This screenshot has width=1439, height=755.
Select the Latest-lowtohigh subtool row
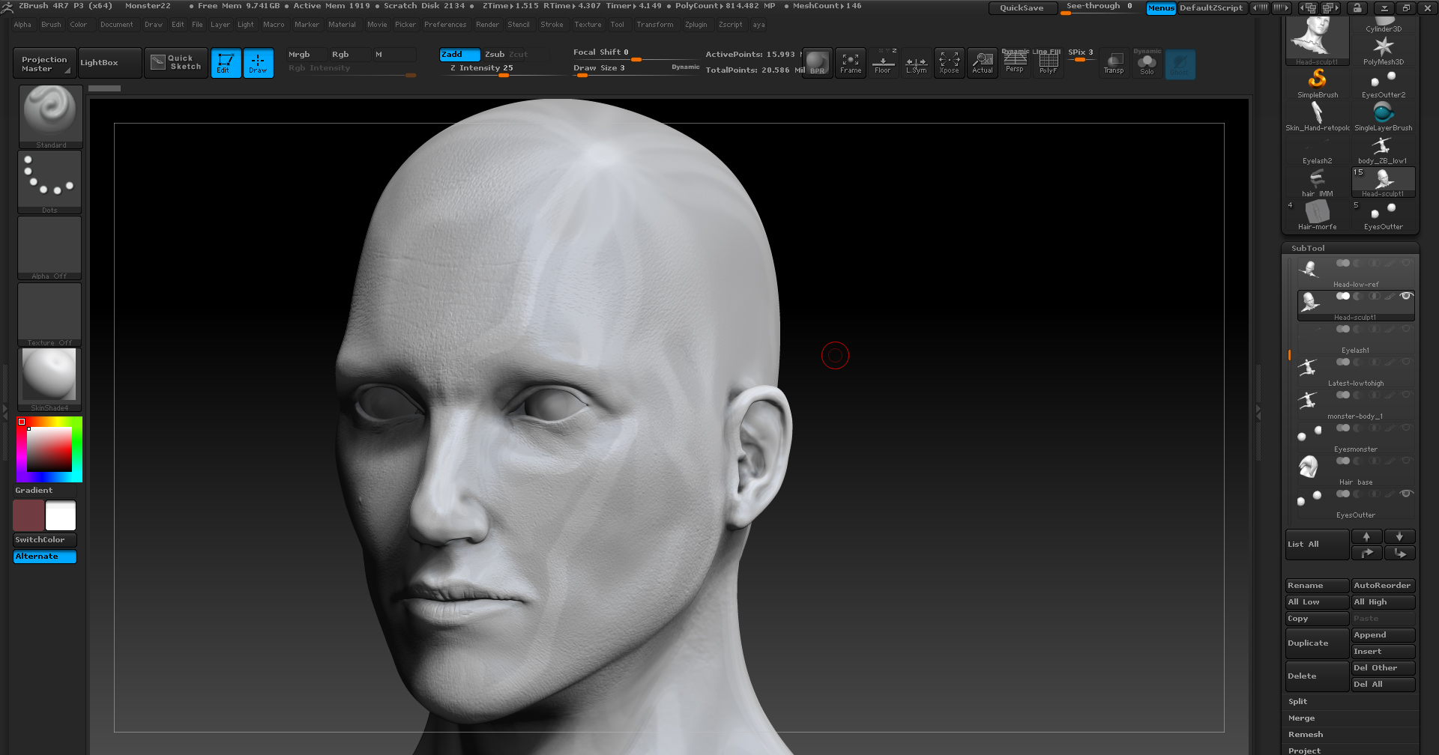coord(1356,372)
